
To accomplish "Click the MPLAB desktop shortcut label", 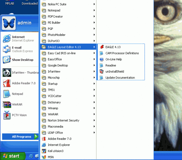I will pyautogui.click(x=10, y=4).
